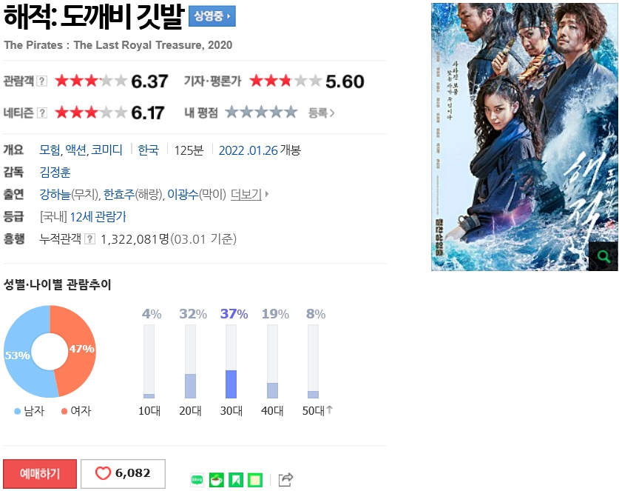Open 관람객 rating help question mark

[x=42, y=81]
